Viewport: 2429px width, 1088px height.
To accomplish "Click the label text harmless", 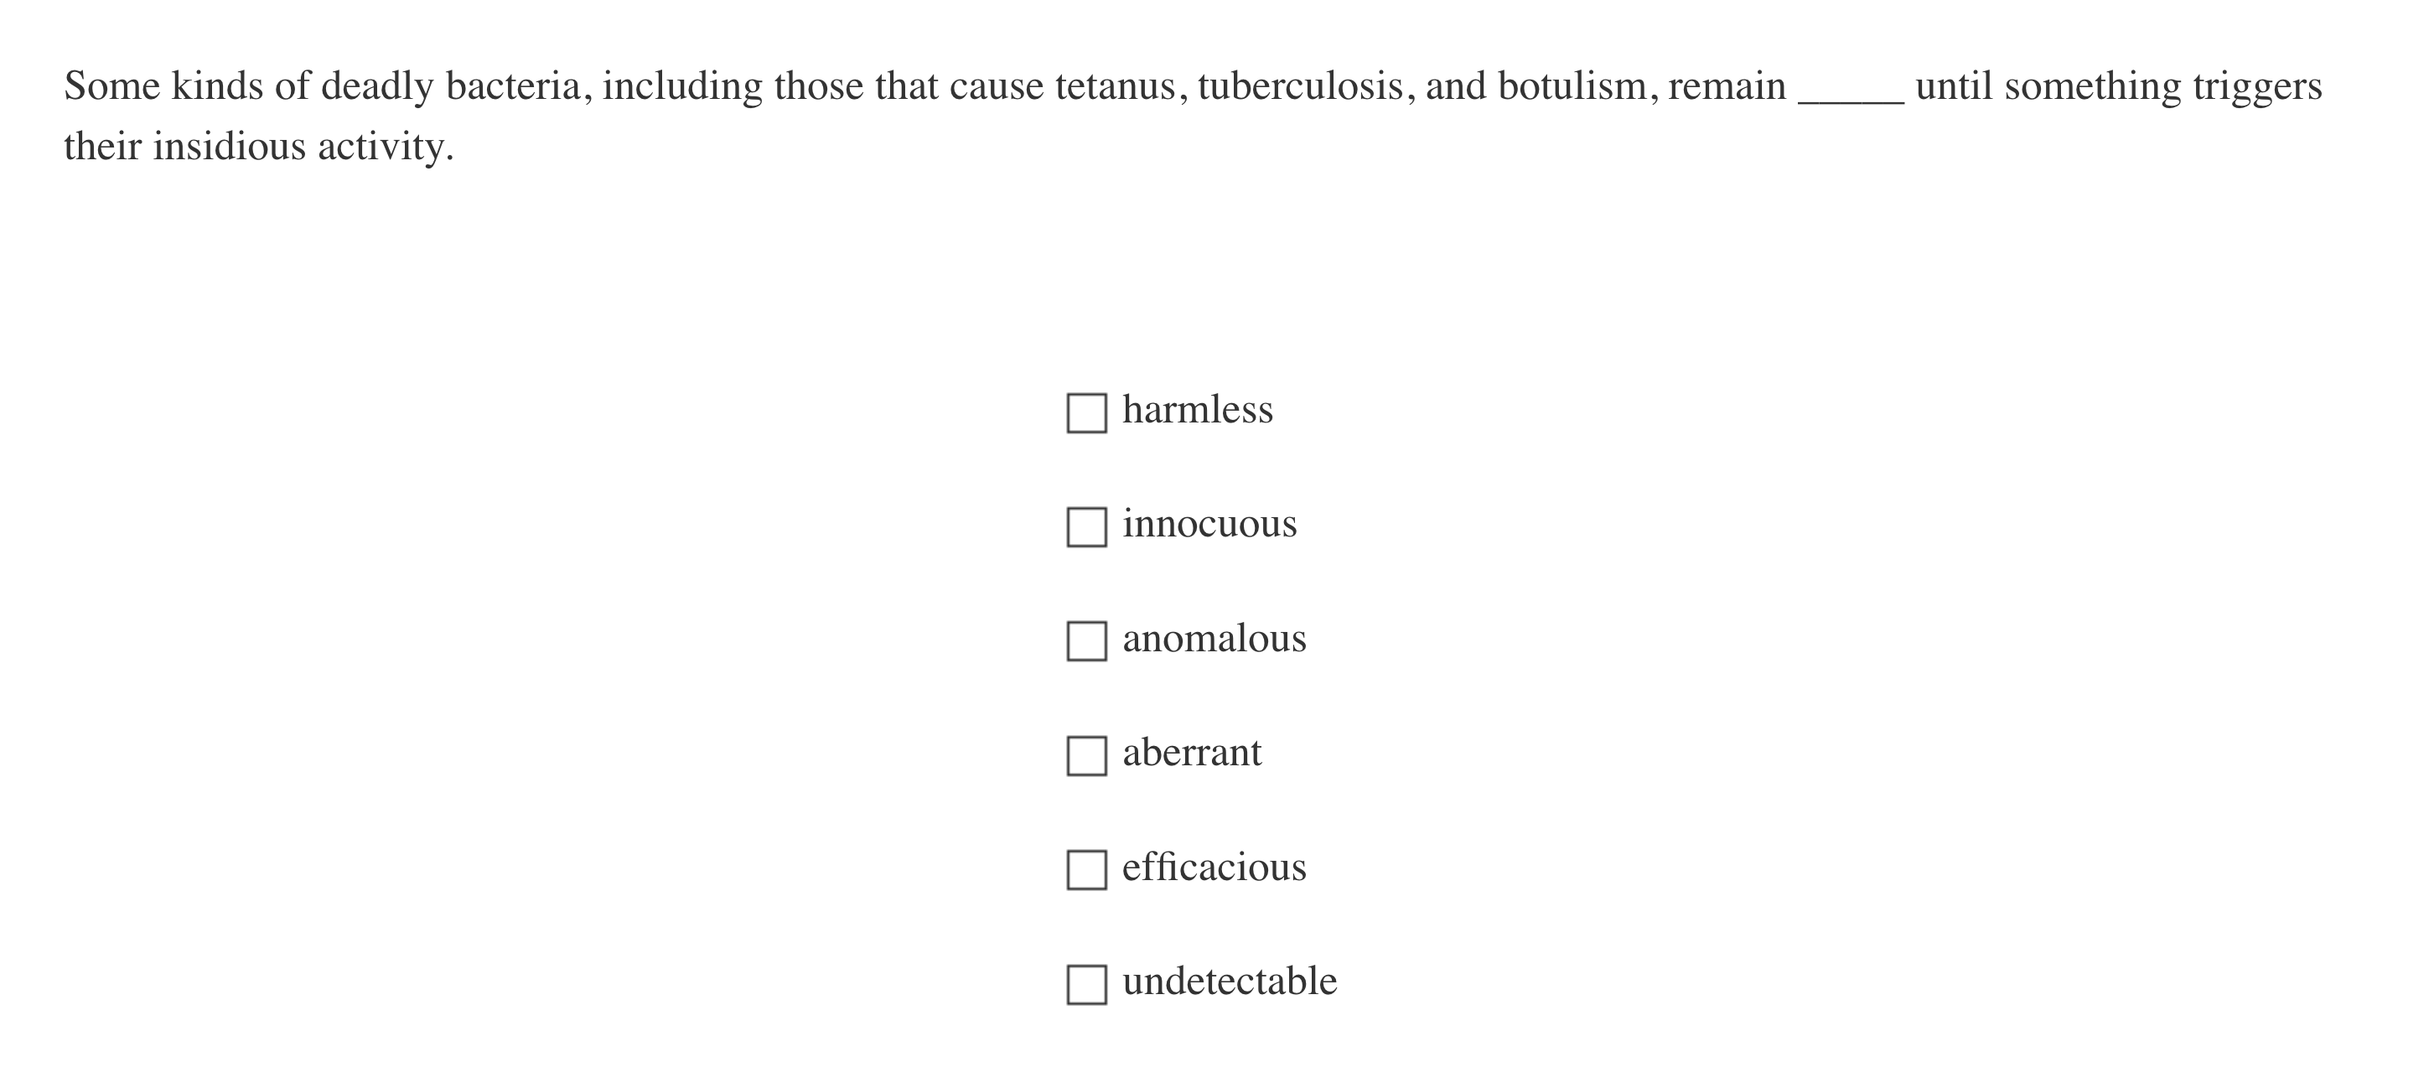I will pyautogui.click(x=1198, y=409).
